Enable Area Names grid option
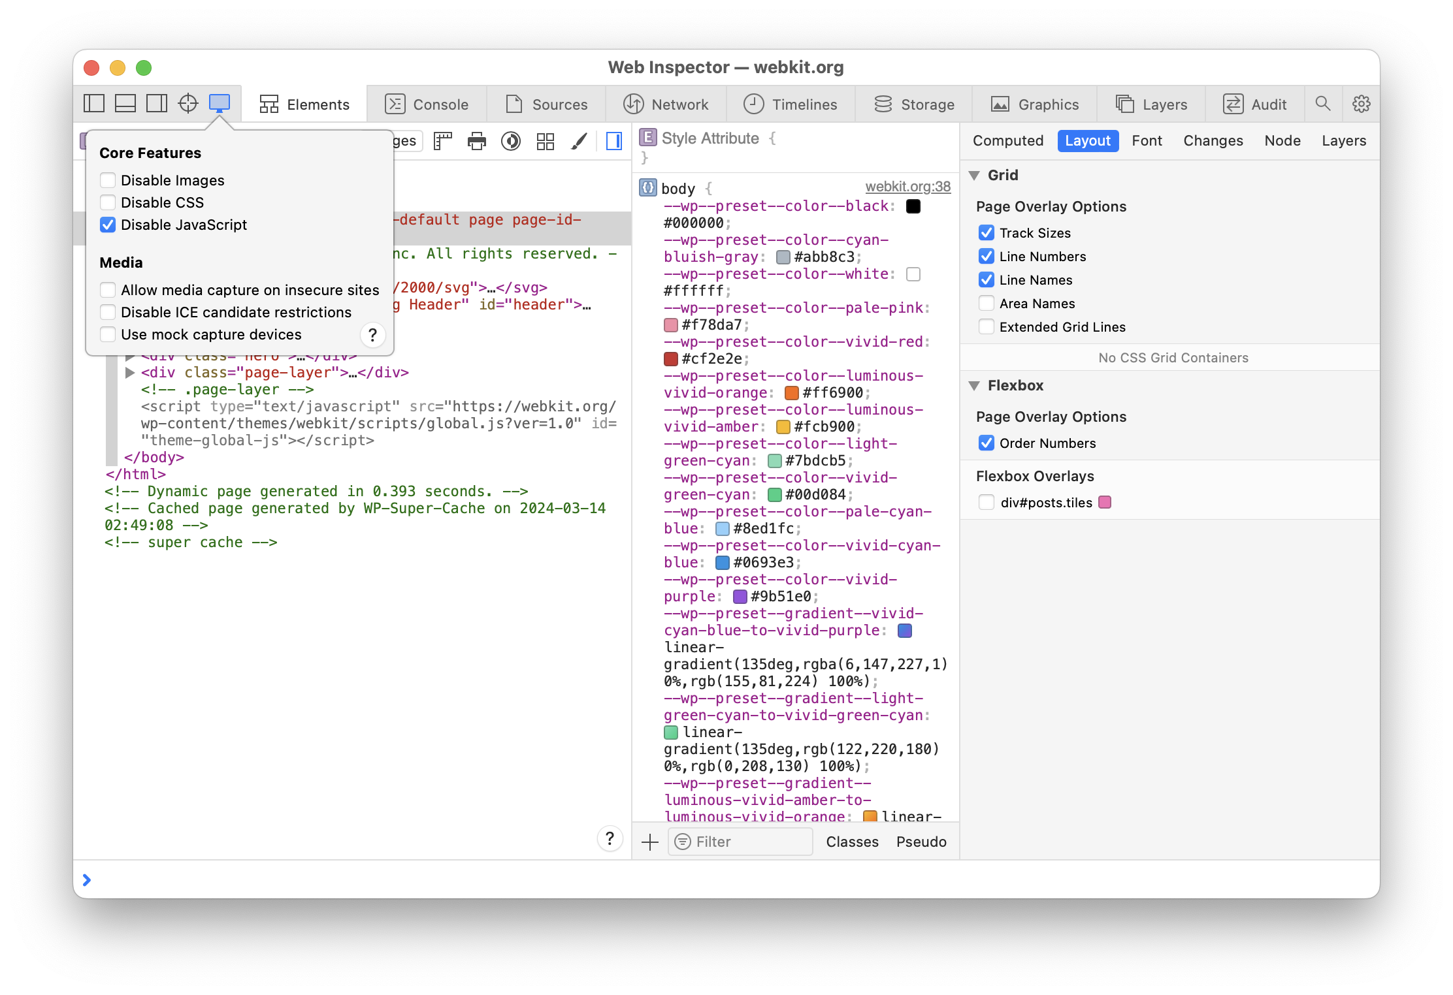Screen dimensions: 1453x995 tap(987, 304)
